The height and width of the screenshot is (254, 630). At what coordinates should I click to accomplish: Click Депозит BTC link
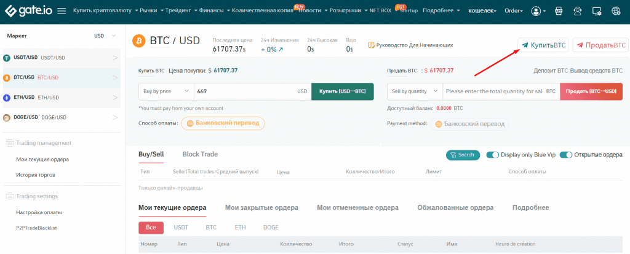pos(551,71)
